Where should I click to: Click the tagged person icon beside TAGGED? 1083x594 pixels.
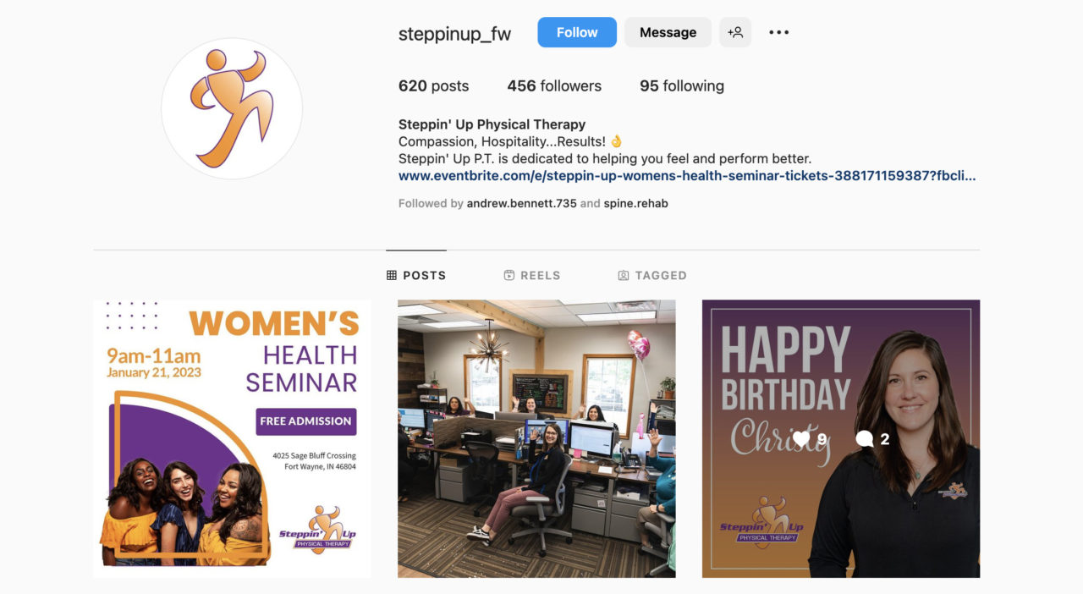[x=624, y=275]
